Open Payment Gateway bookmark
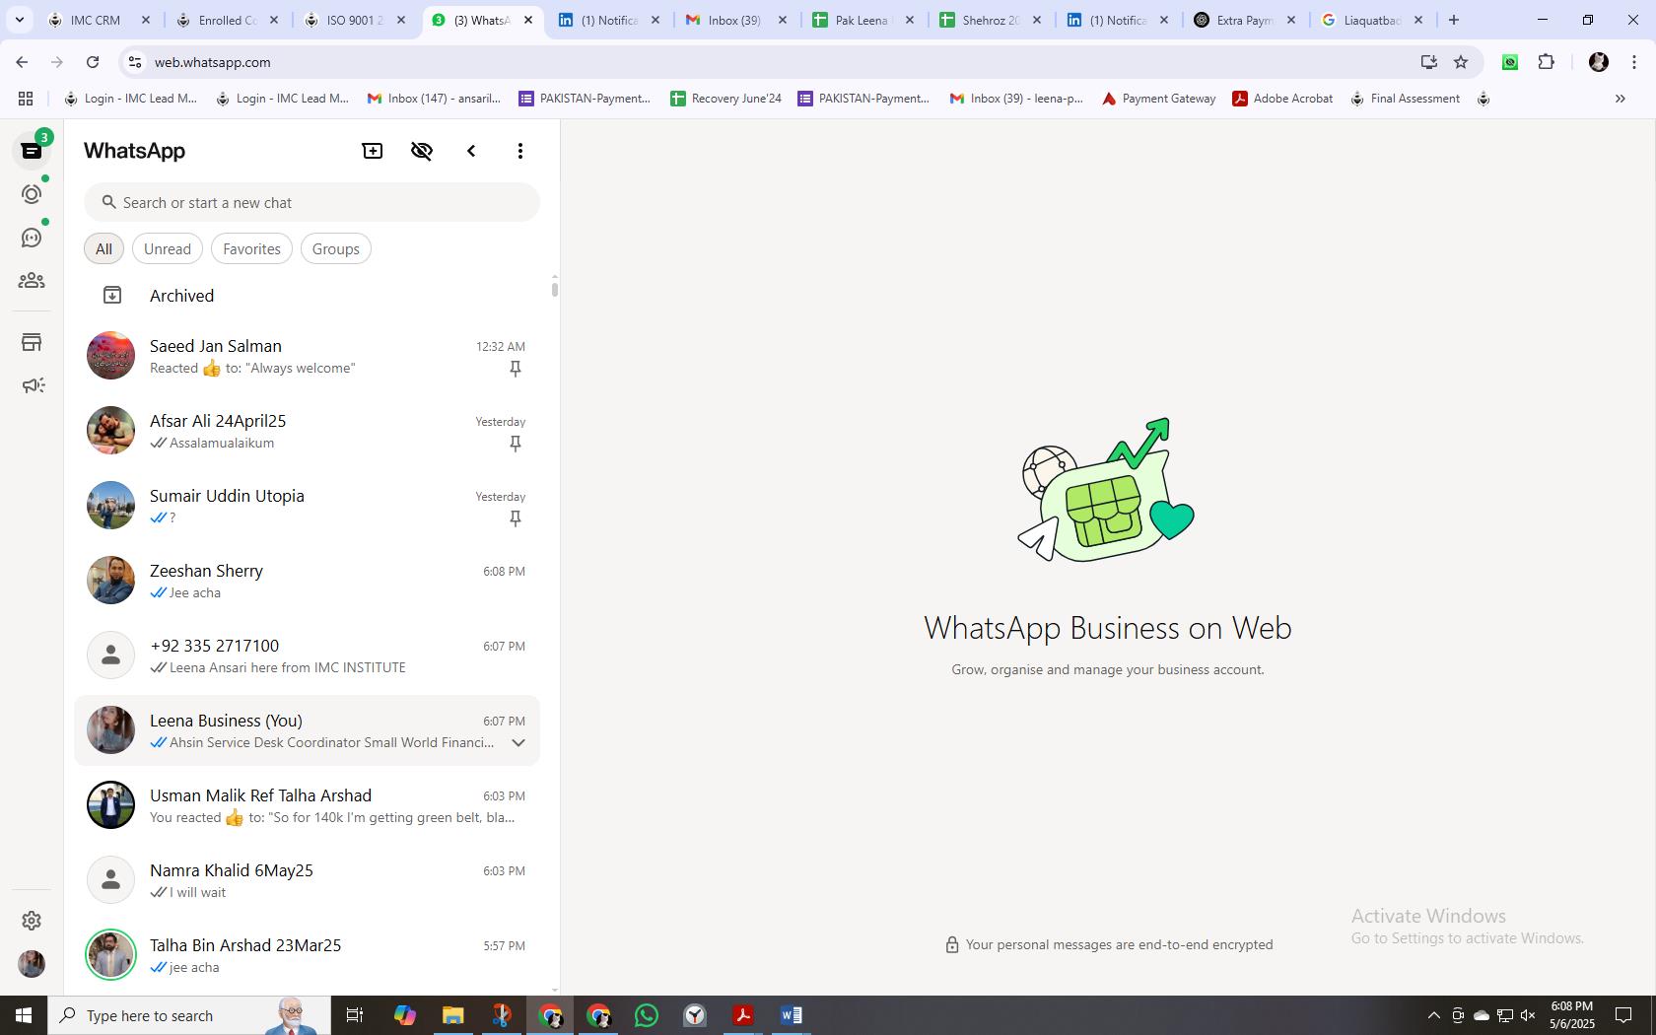Viewport: 1656px width, 1035px height. tap(1159, 99)
